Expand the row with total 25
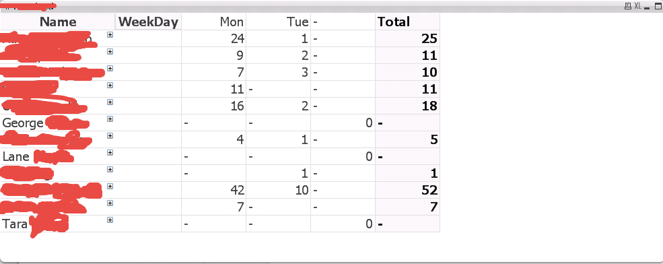This screenshot has width=663, height=264. tap(110, 35)
